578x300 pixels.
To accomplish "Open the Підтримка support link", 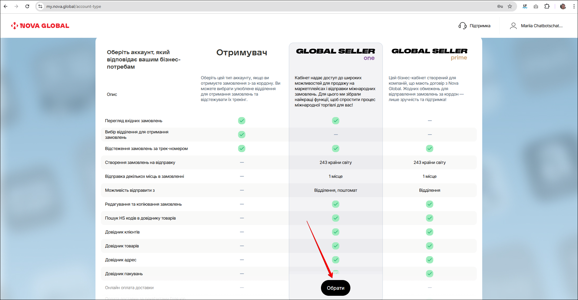I will tap(480, 26).
